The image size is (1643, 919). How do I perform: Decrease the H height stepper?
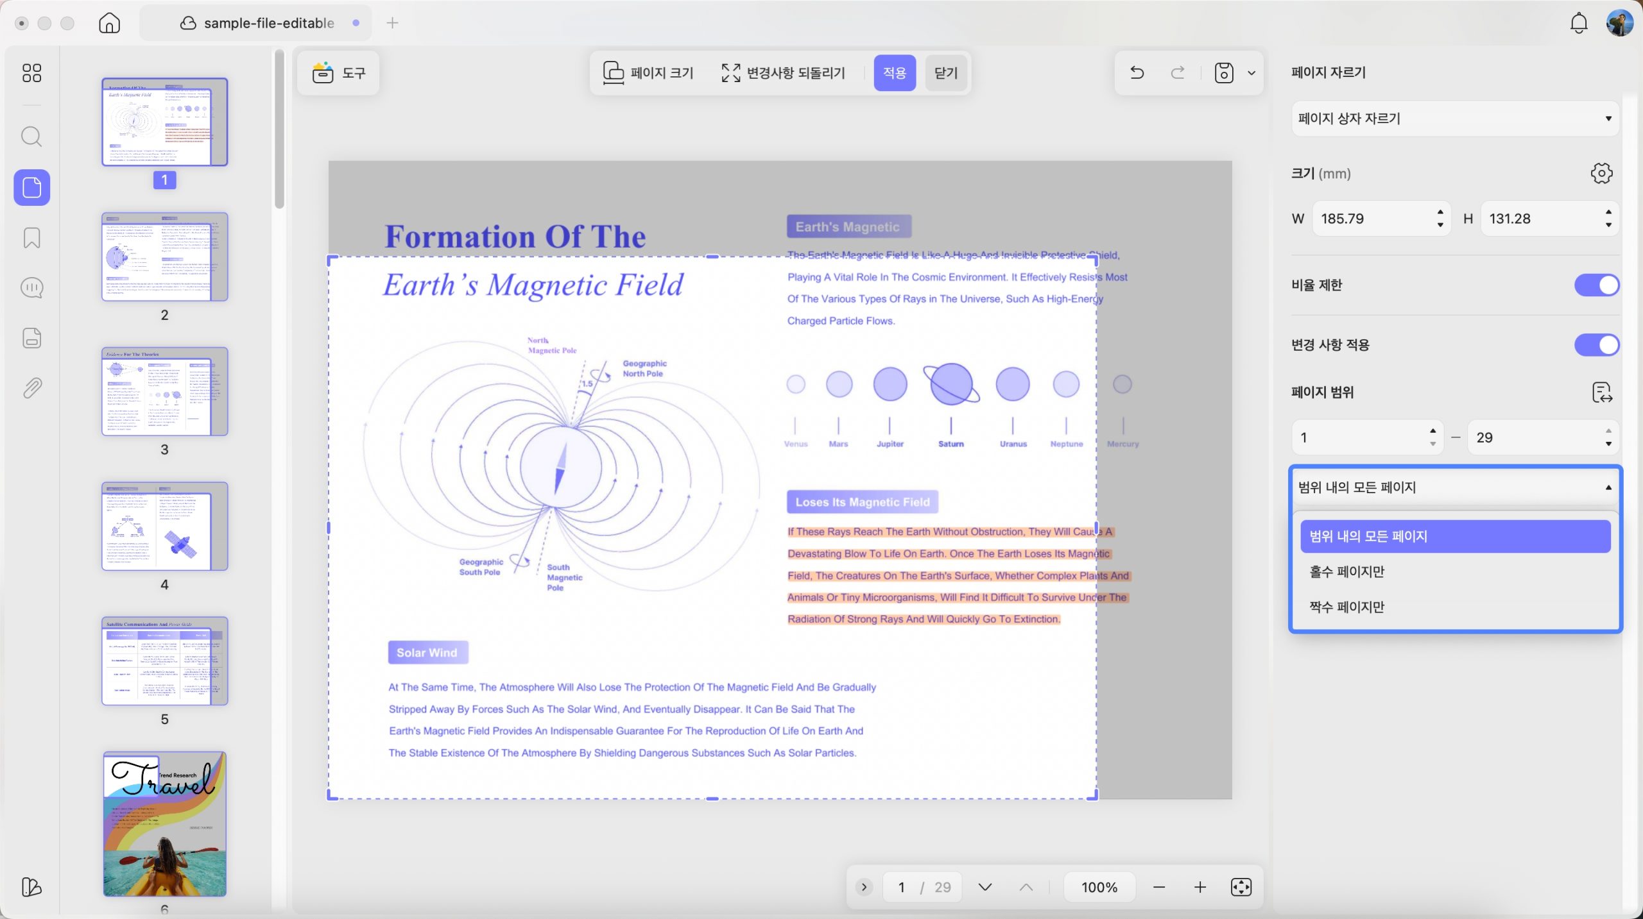pyautogui.click(x=1608, y=225)
